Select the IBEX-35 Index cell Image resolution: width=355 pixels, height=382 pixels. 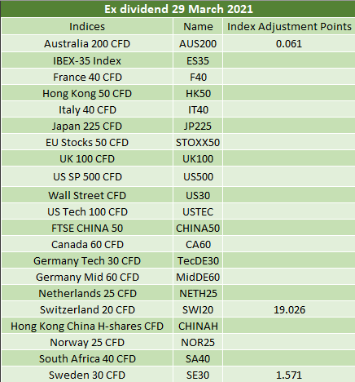pos(87,60)
